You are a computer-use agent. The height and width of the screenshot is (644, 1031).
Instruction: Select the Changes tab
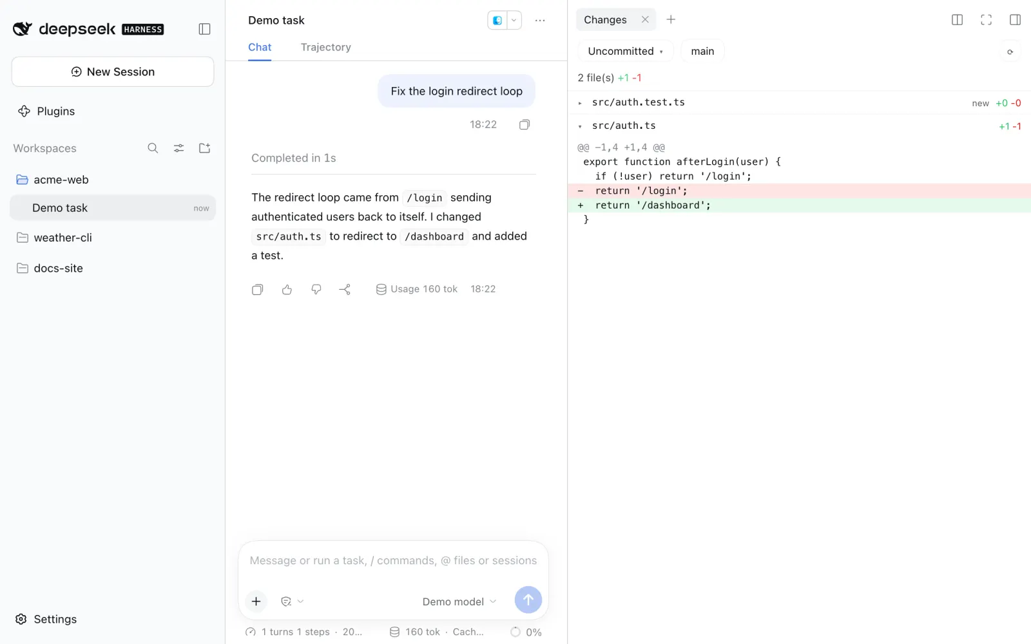point(605,20)
